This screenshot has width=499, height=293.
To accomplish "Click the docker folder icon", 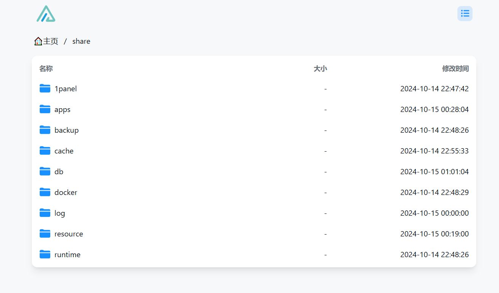I will pos(45,192).
